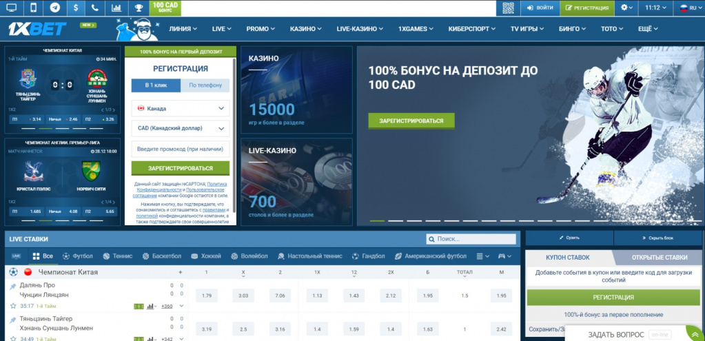Screen dimensions: 705x341
Task: Select the Все sports filter
Action: click(x=43, y=256)
